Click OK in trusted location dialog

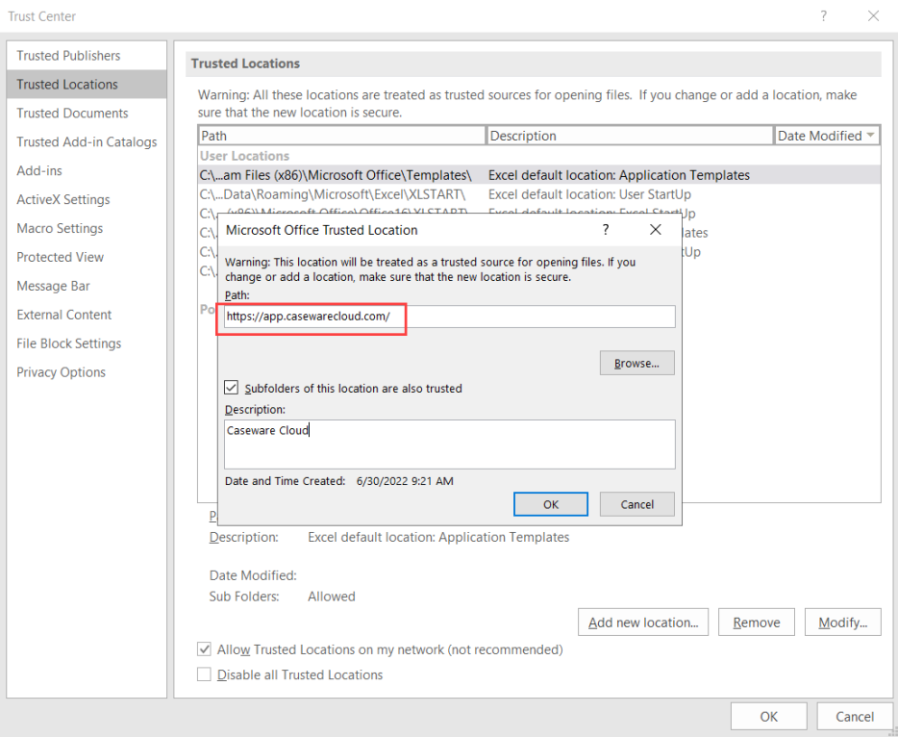tap(550, 503)
